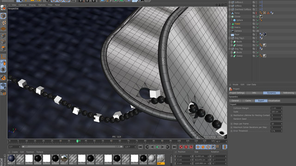Collapse the second Dog Tag group

coord(230,49)
